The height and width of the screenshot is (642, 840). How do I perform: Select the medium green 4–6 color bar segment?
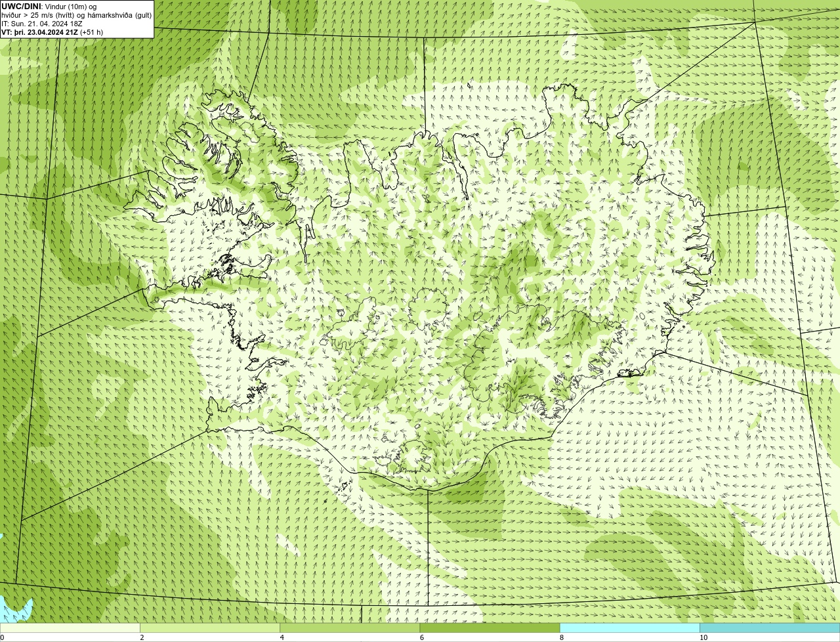click(350, 628)
